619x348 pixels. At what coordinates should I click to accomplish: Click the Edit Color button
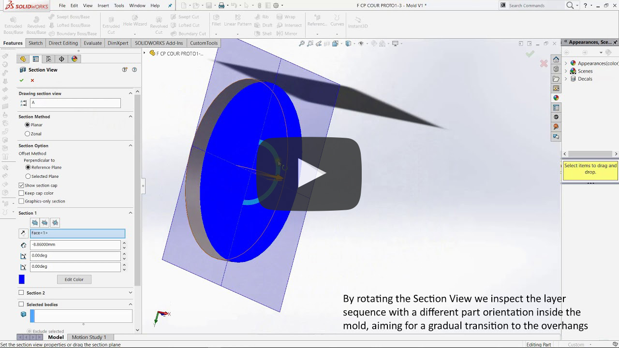click(x=74, y=279)
